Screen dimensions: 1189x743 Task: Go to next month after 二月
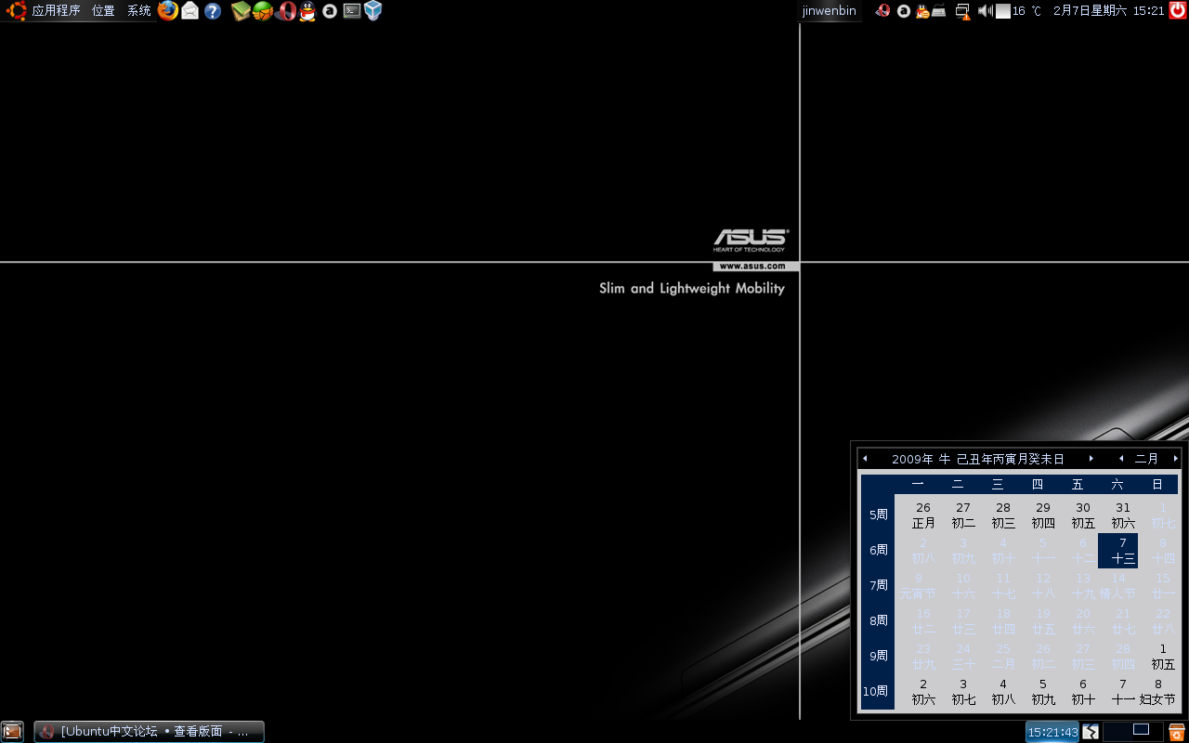1175,459
